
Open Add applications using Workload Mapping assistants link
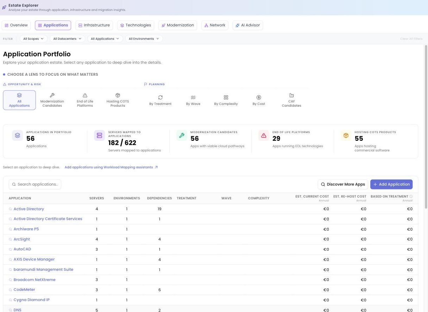111,167
